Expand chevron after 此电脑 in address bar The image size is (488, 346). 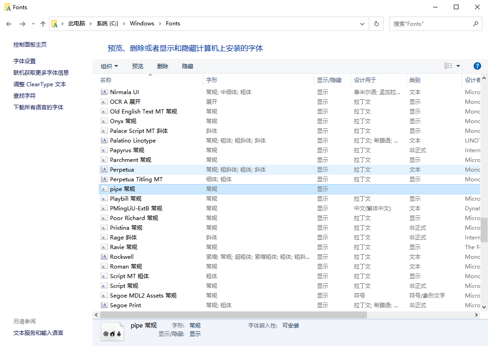(x=91, y=24)
